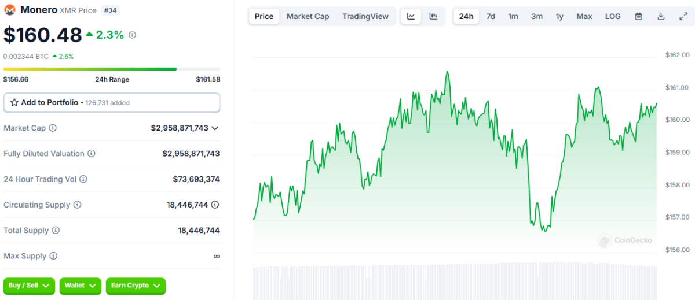
Task: Toggle LOG scale on chart
Action: 613,16
